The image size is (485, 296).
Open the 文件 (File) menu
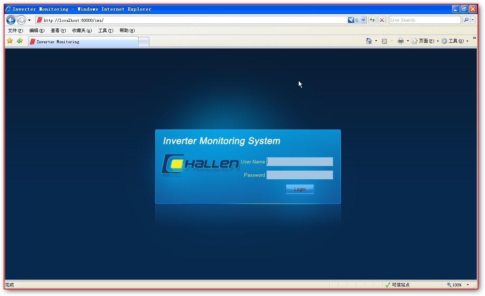pyautogui.click(x=15, y=31)
